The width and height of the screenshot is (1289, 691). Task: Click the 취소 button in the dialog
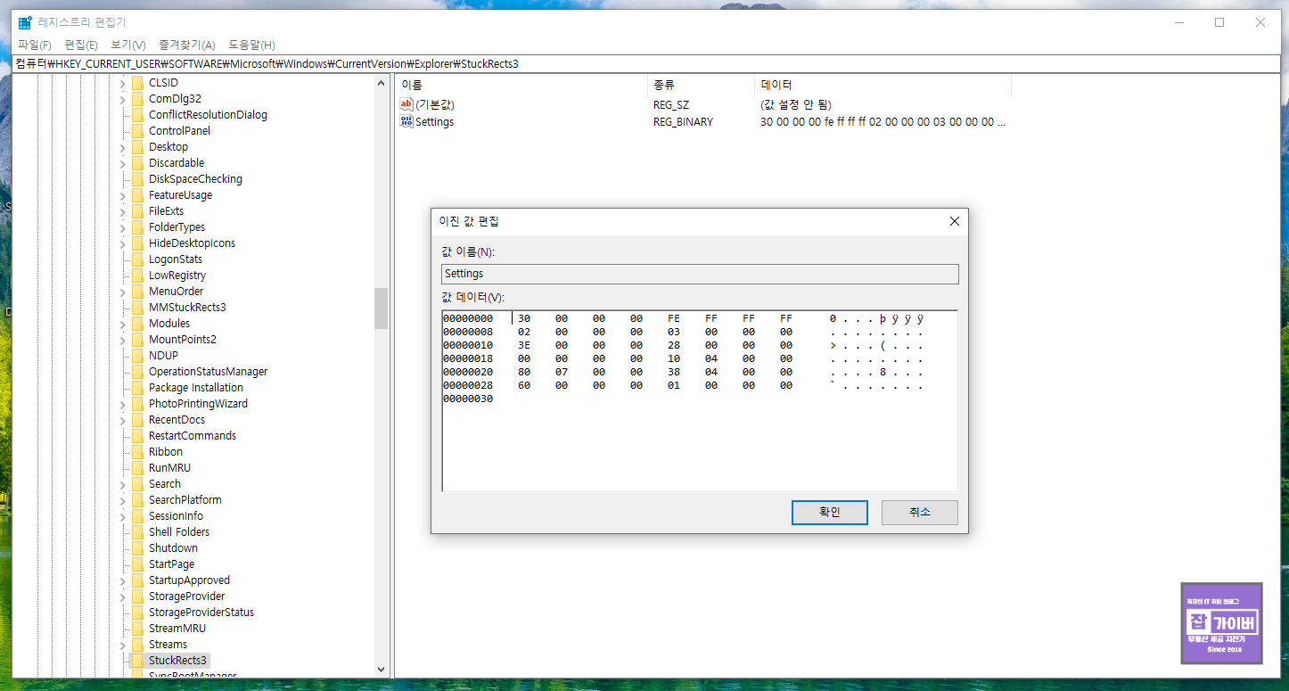[x=919, y=513]
